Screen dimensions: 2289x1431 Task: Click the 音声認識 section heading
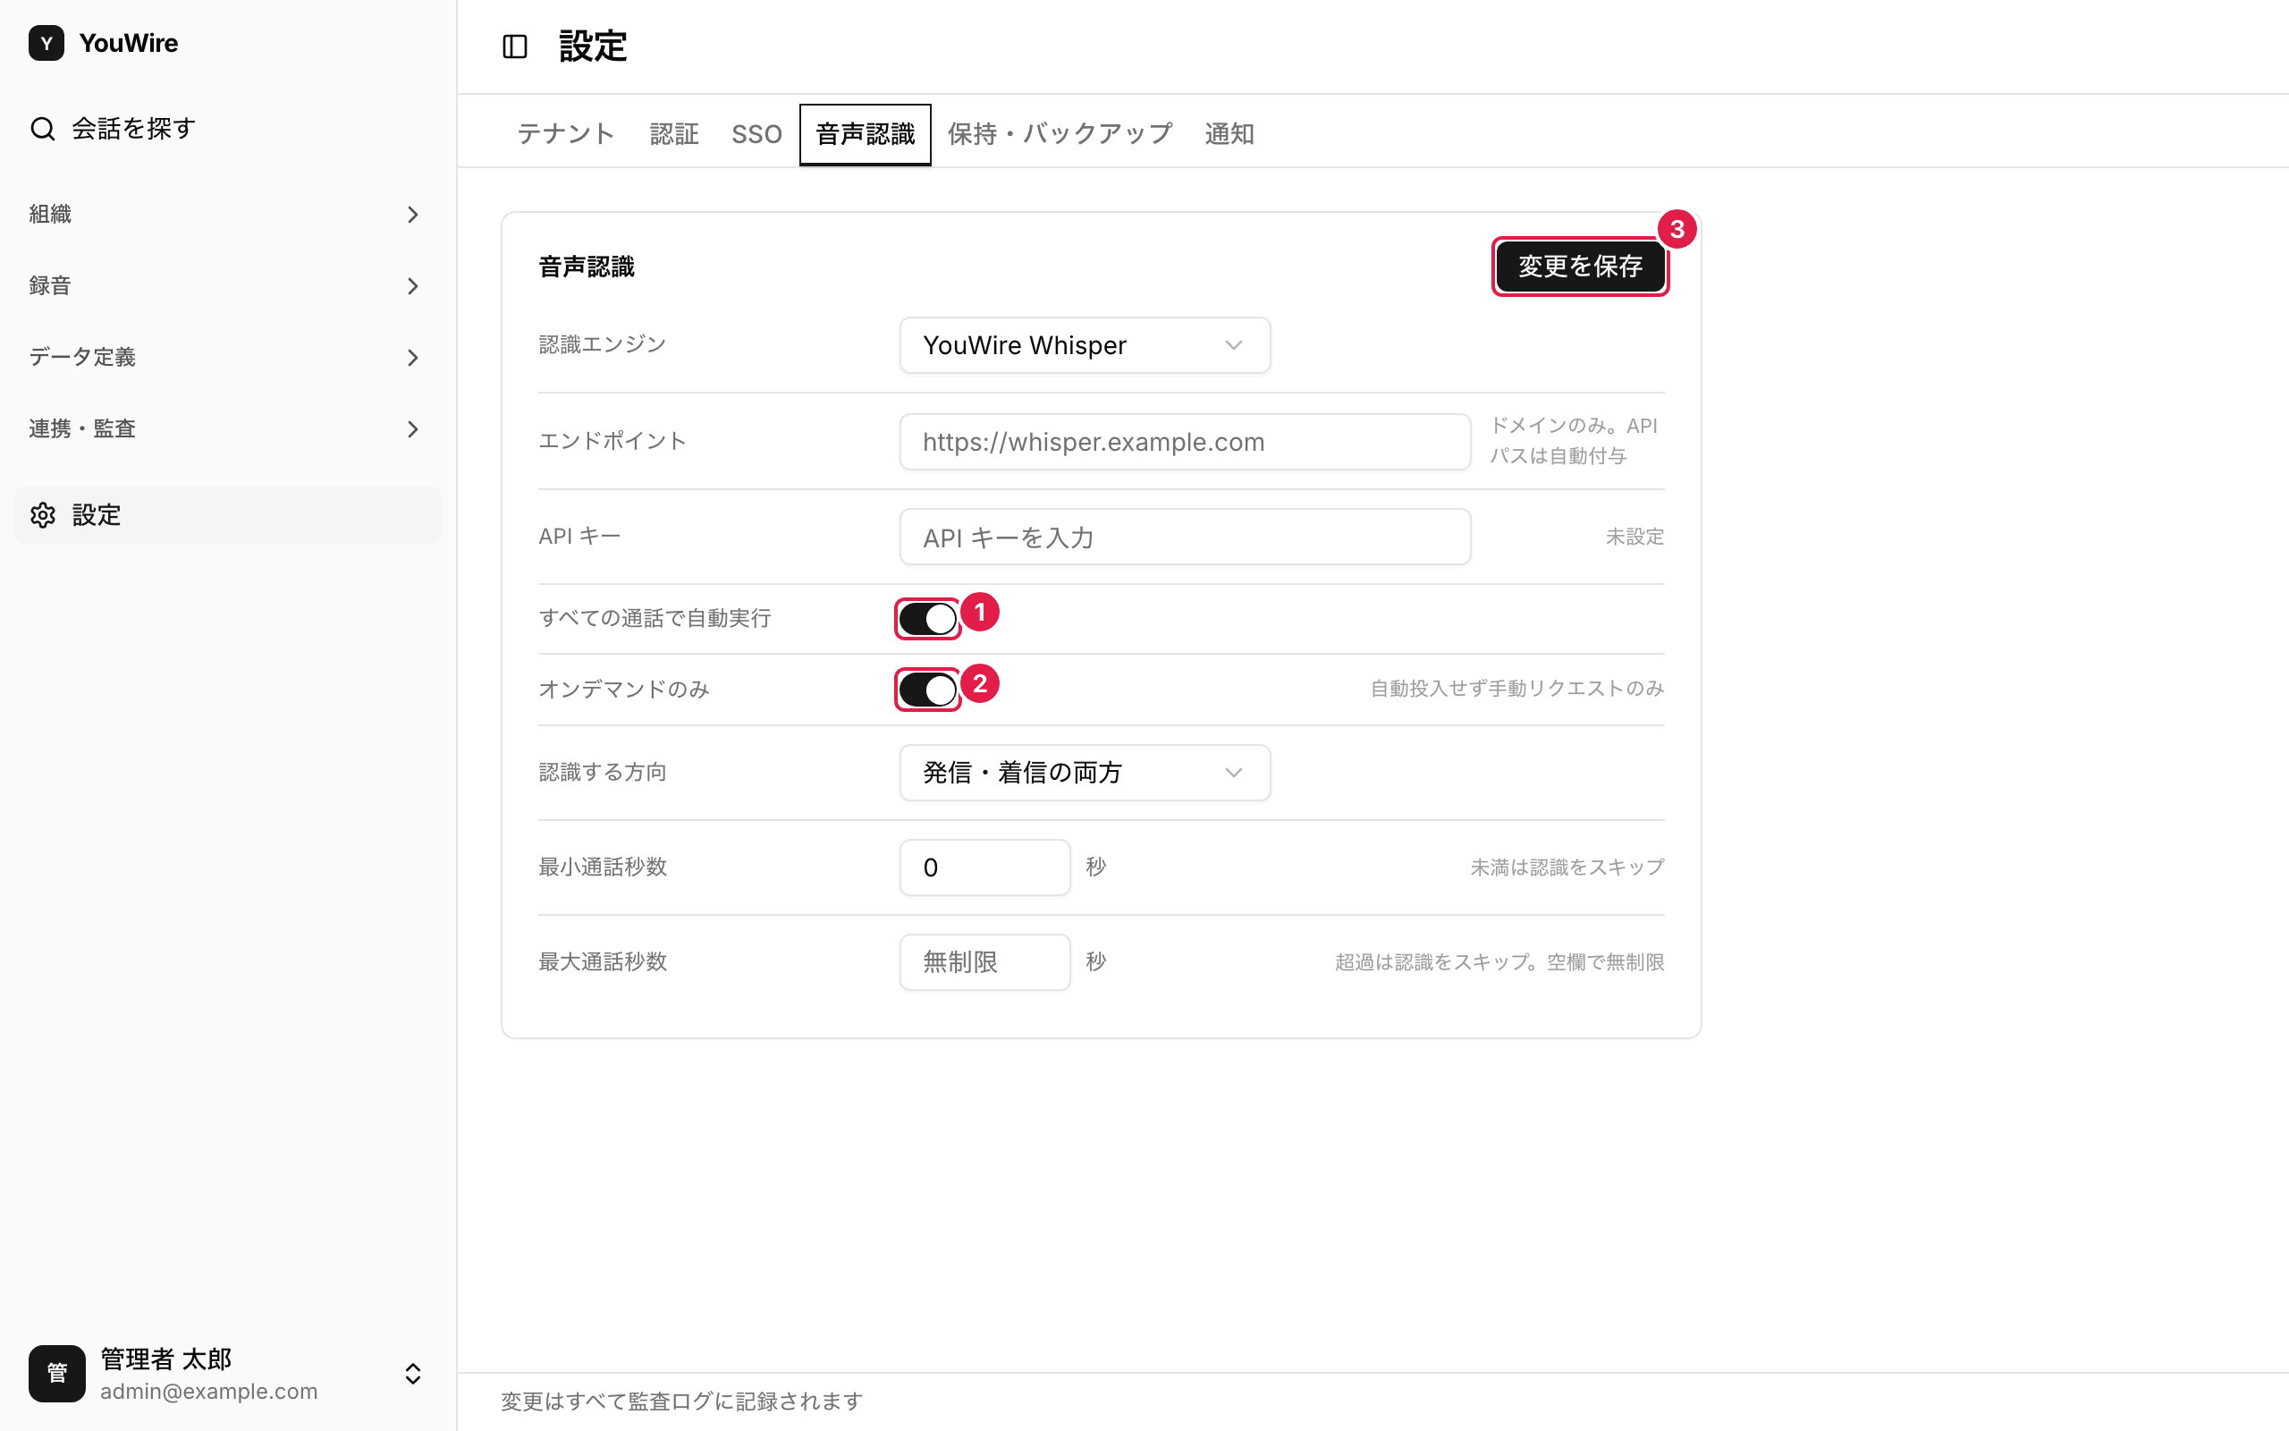[587, 267]
